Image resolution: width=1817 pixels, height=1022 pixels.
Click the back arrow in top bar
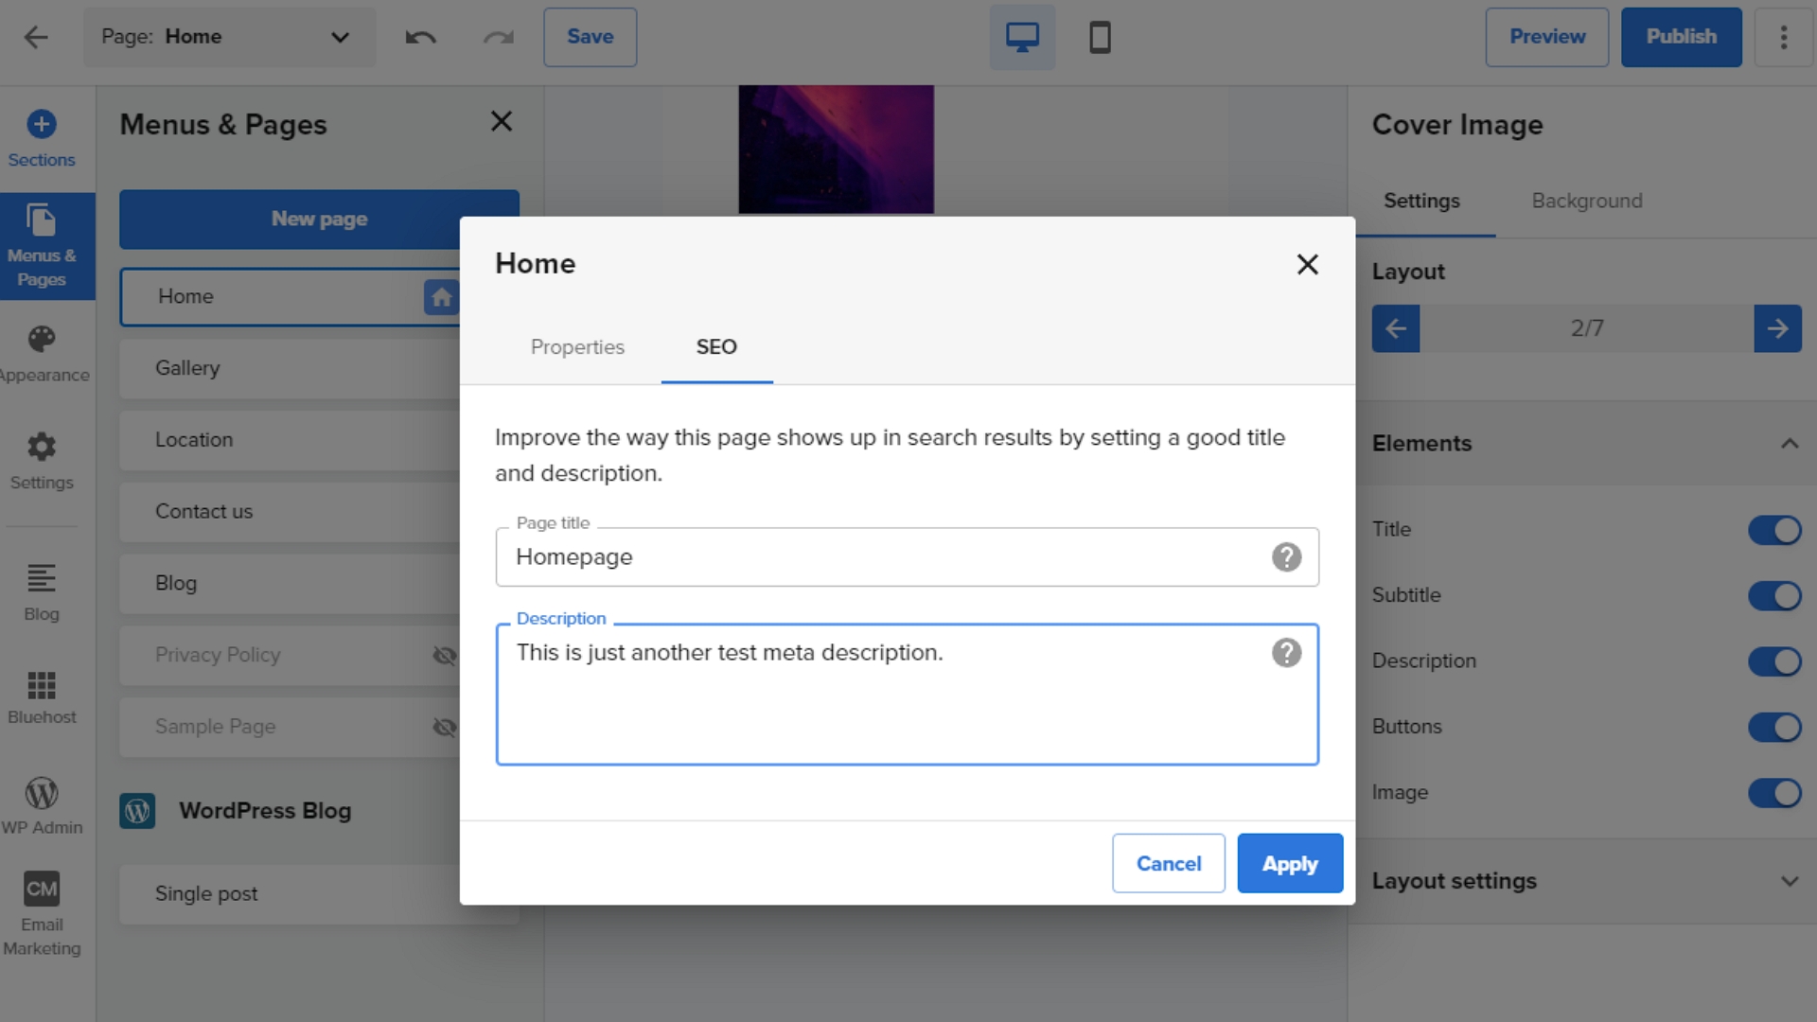coord(36,37)
